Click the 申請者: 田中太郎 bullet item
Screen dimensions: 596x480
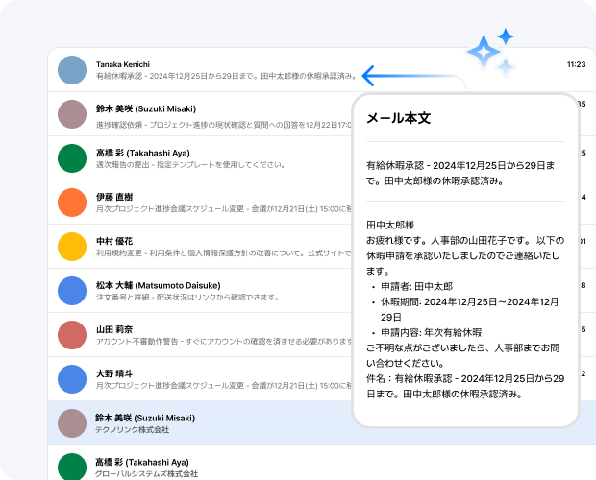pyautogui.click(x=418, y=286)
